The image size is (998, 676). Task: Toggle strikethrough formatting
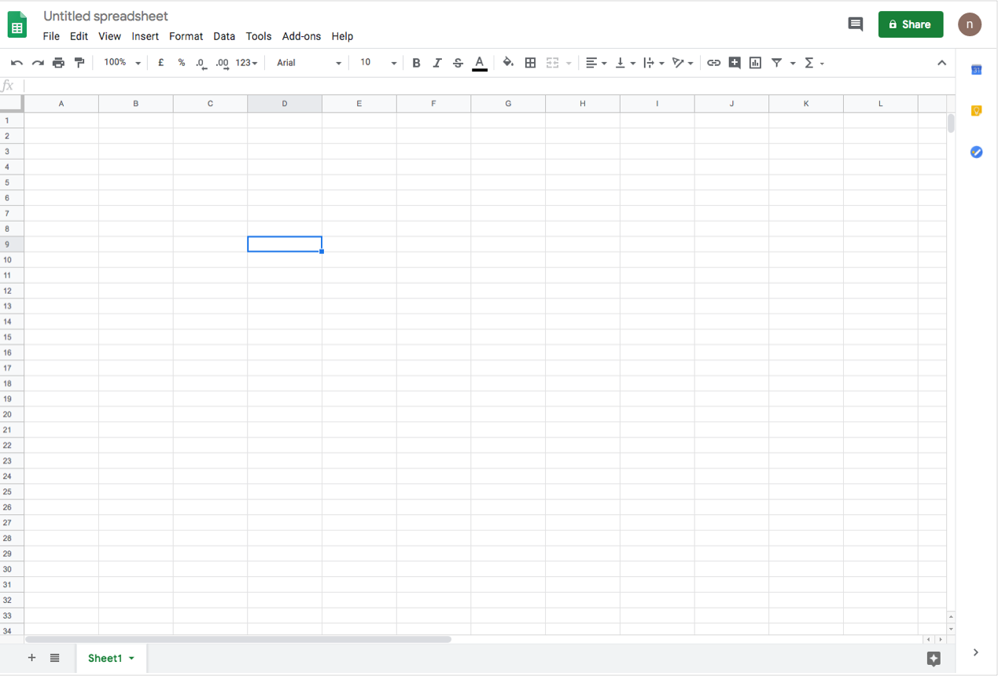(x=458, y=63)
